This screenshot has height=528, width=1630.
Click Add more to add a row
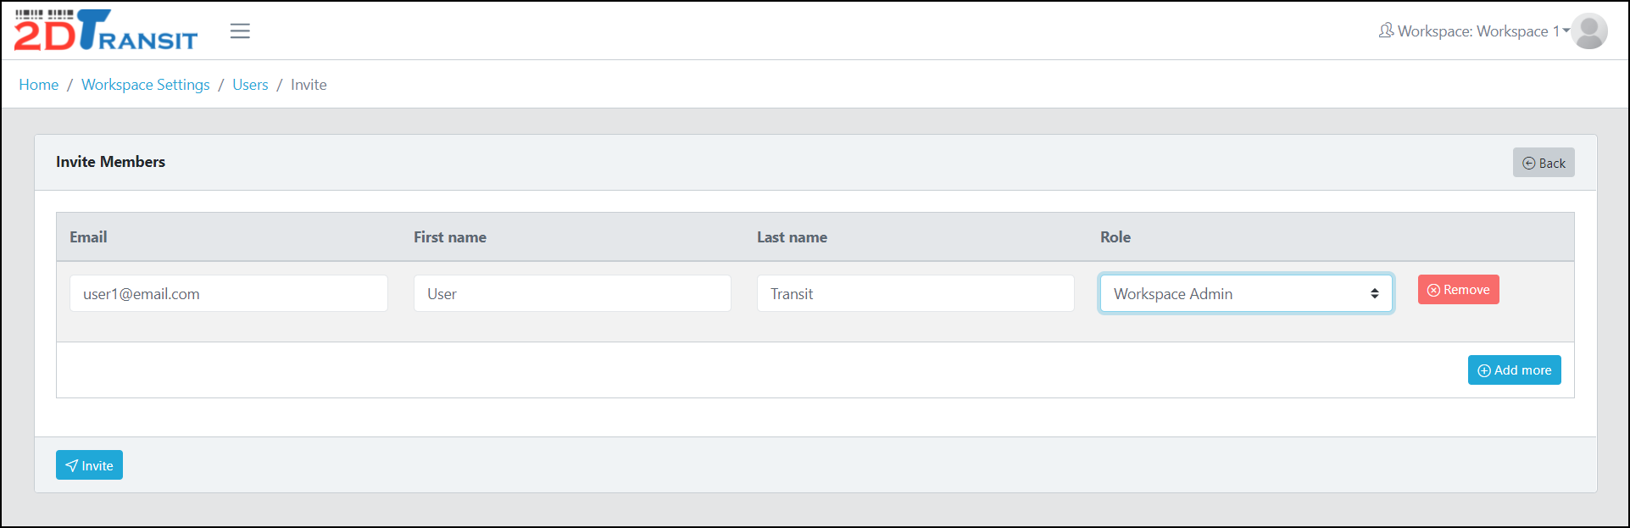[1514, 370]
